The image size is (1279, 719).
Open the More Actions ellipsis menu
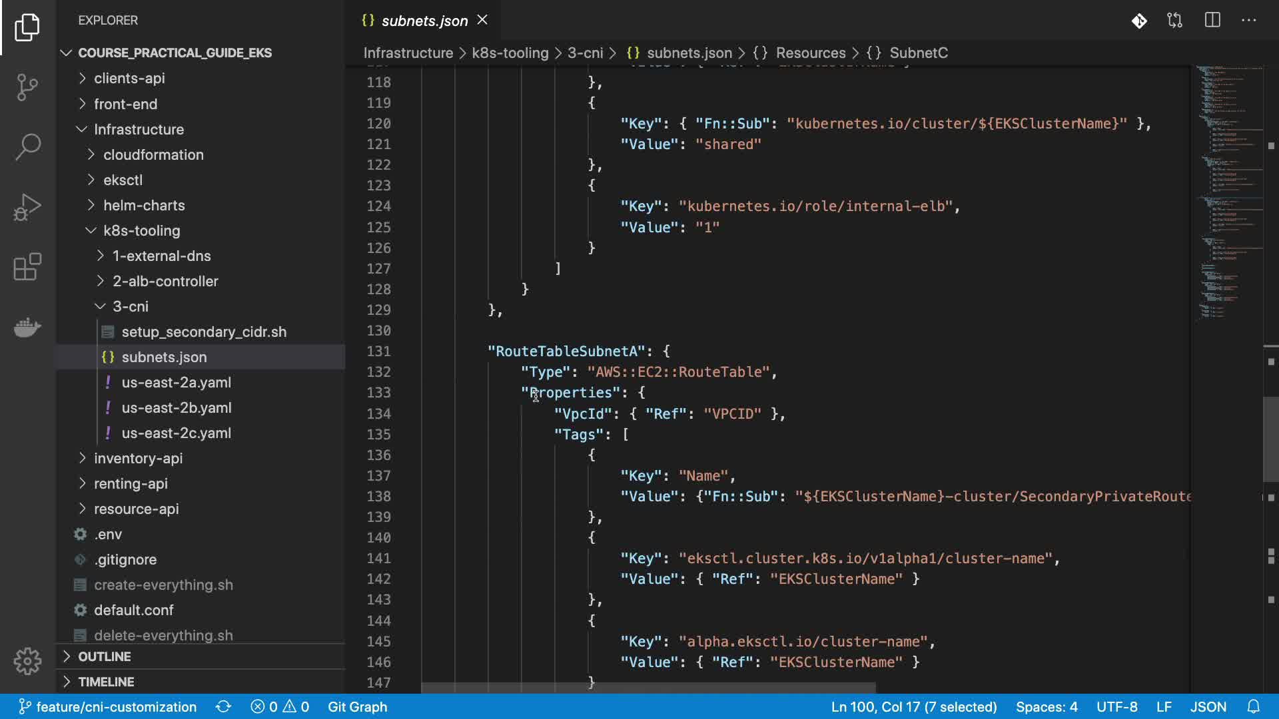1249,21
